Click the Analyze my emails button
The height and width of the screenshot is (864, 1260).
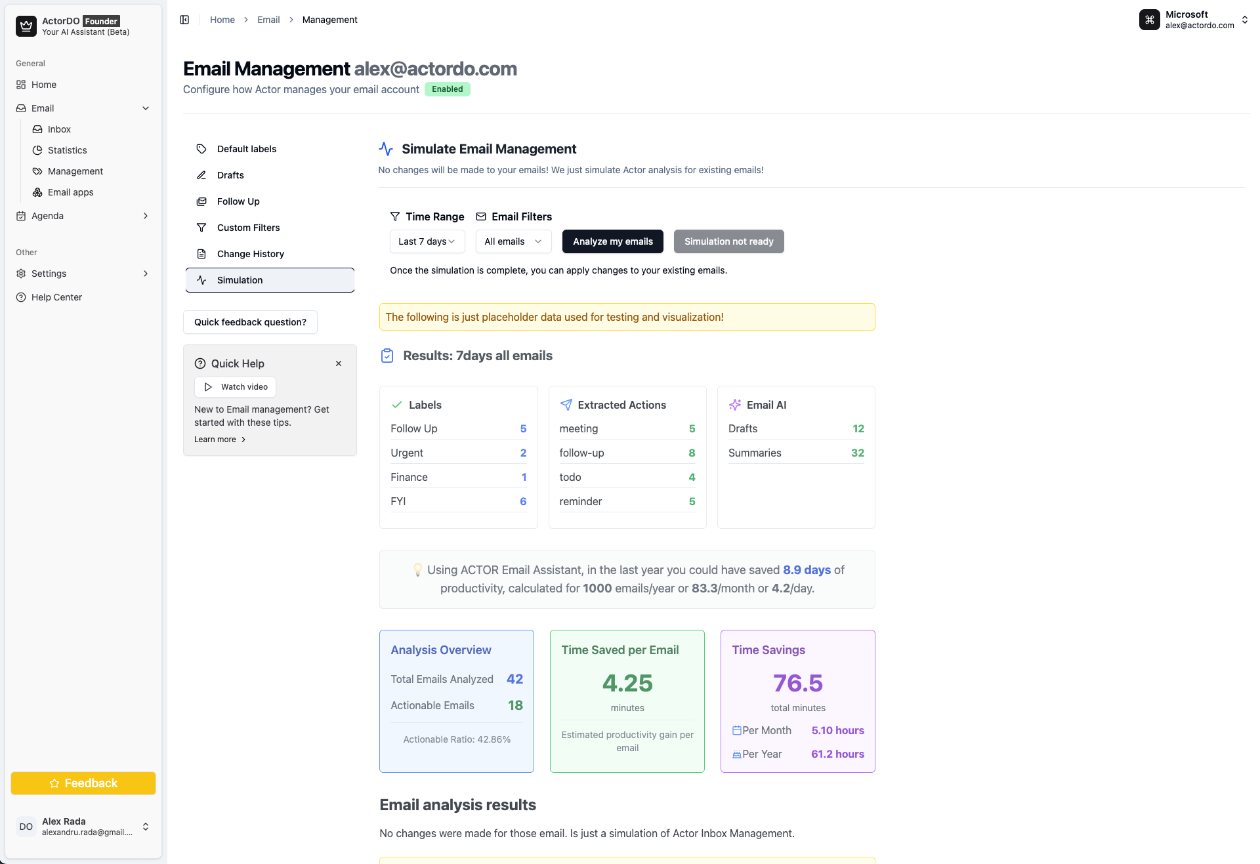click(612, 241)
